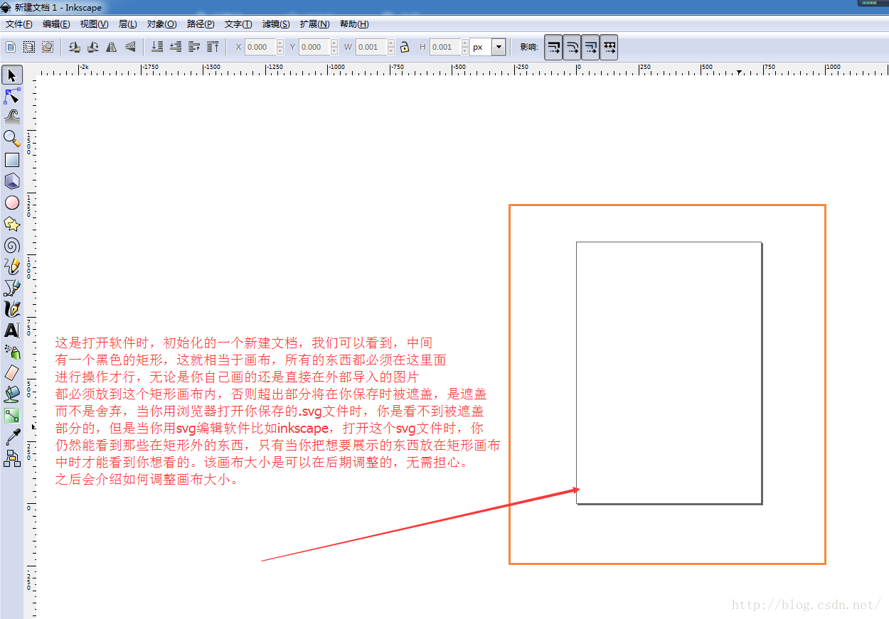The height and width of the screenshot is (619, 889).
Task: Open the 对象(O) menu
Action: point(162,24)
